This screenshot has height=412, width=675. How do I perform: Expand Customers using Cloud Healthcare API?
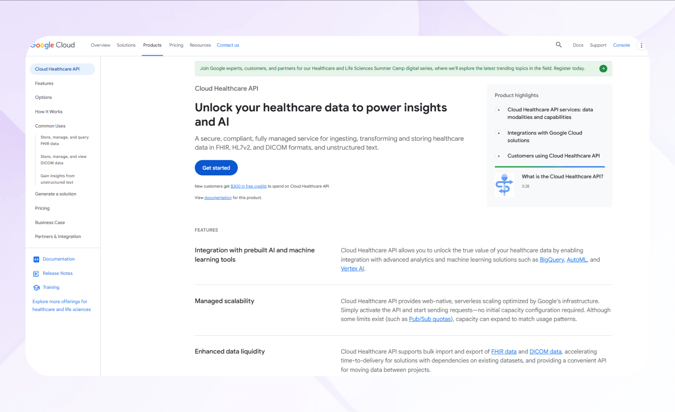[x=498, y=156]
